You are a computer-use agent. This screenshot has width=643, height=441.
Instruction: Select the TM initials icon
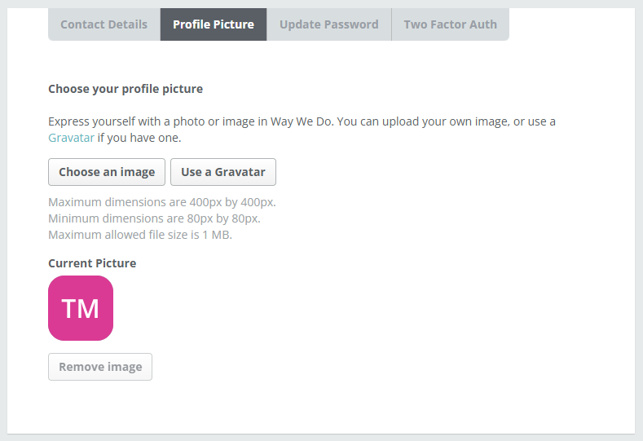(x=81, y=308)
